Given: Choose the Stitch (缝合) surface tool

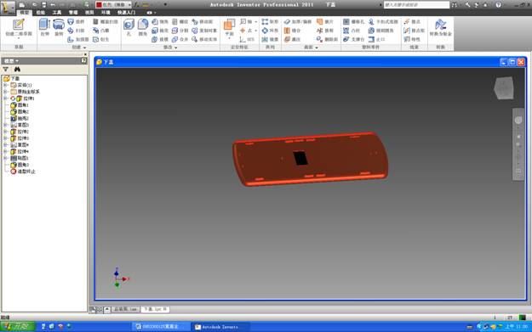Looking at the screenshot, I should click(x=293, y=31).
